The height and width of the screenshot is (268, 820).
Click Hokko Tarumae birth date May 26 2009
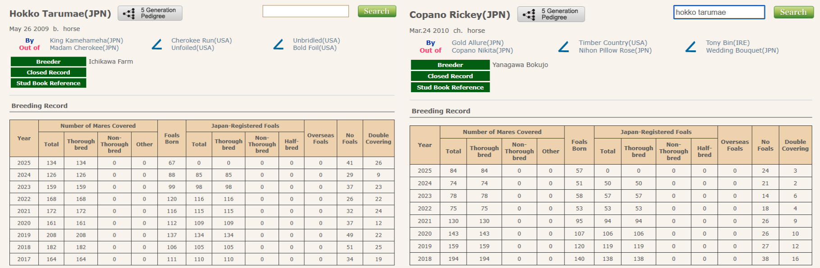pos(29,29)
